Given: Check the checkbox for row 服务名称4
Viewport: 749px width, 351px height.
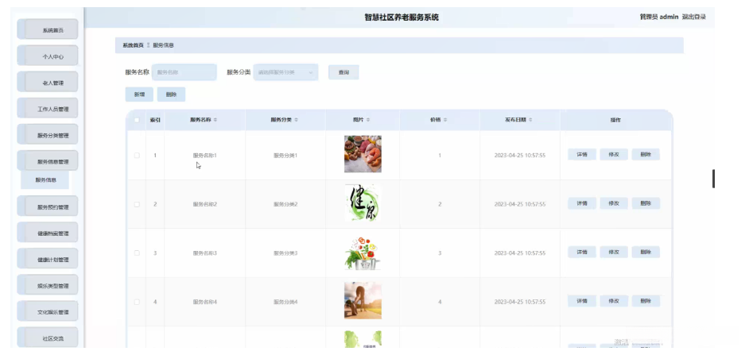Looking at the screenshot, I should pyautogui.click(x=137, y=302).
